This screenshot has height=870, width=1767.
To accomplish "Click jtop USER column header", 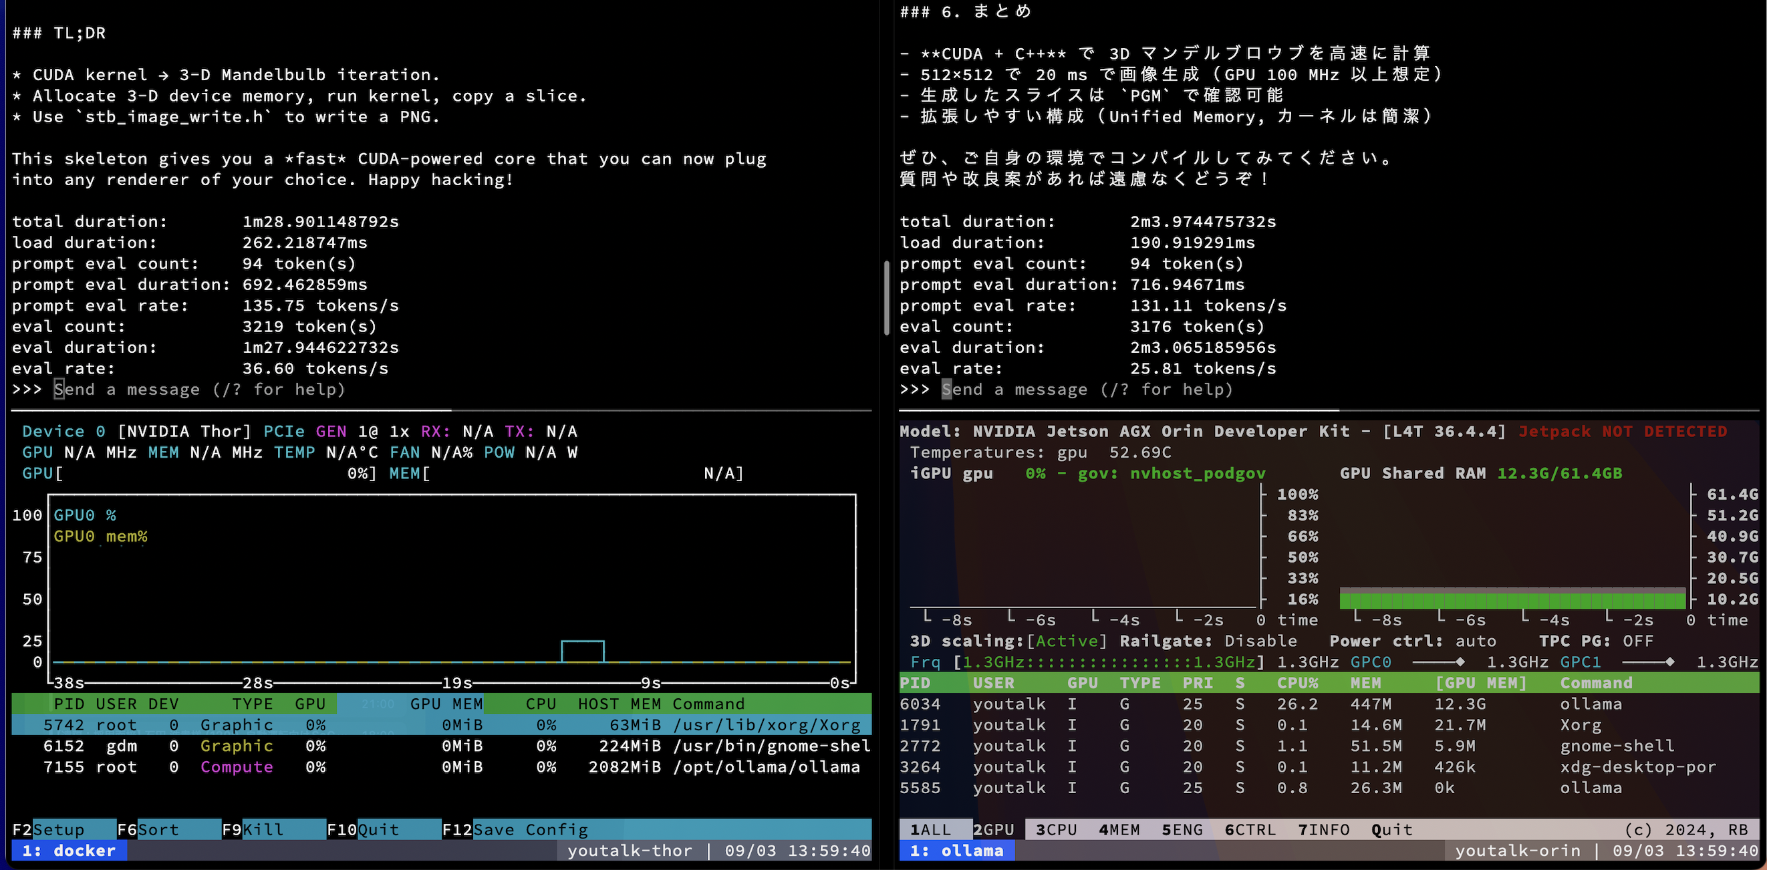I will click(x=993, y=683).
